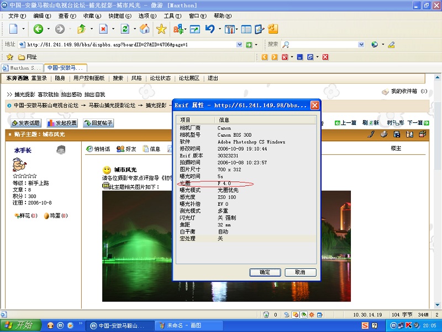Open Favorites with the yellow star icon
The image size is (442, 332).
coord(161,29)
